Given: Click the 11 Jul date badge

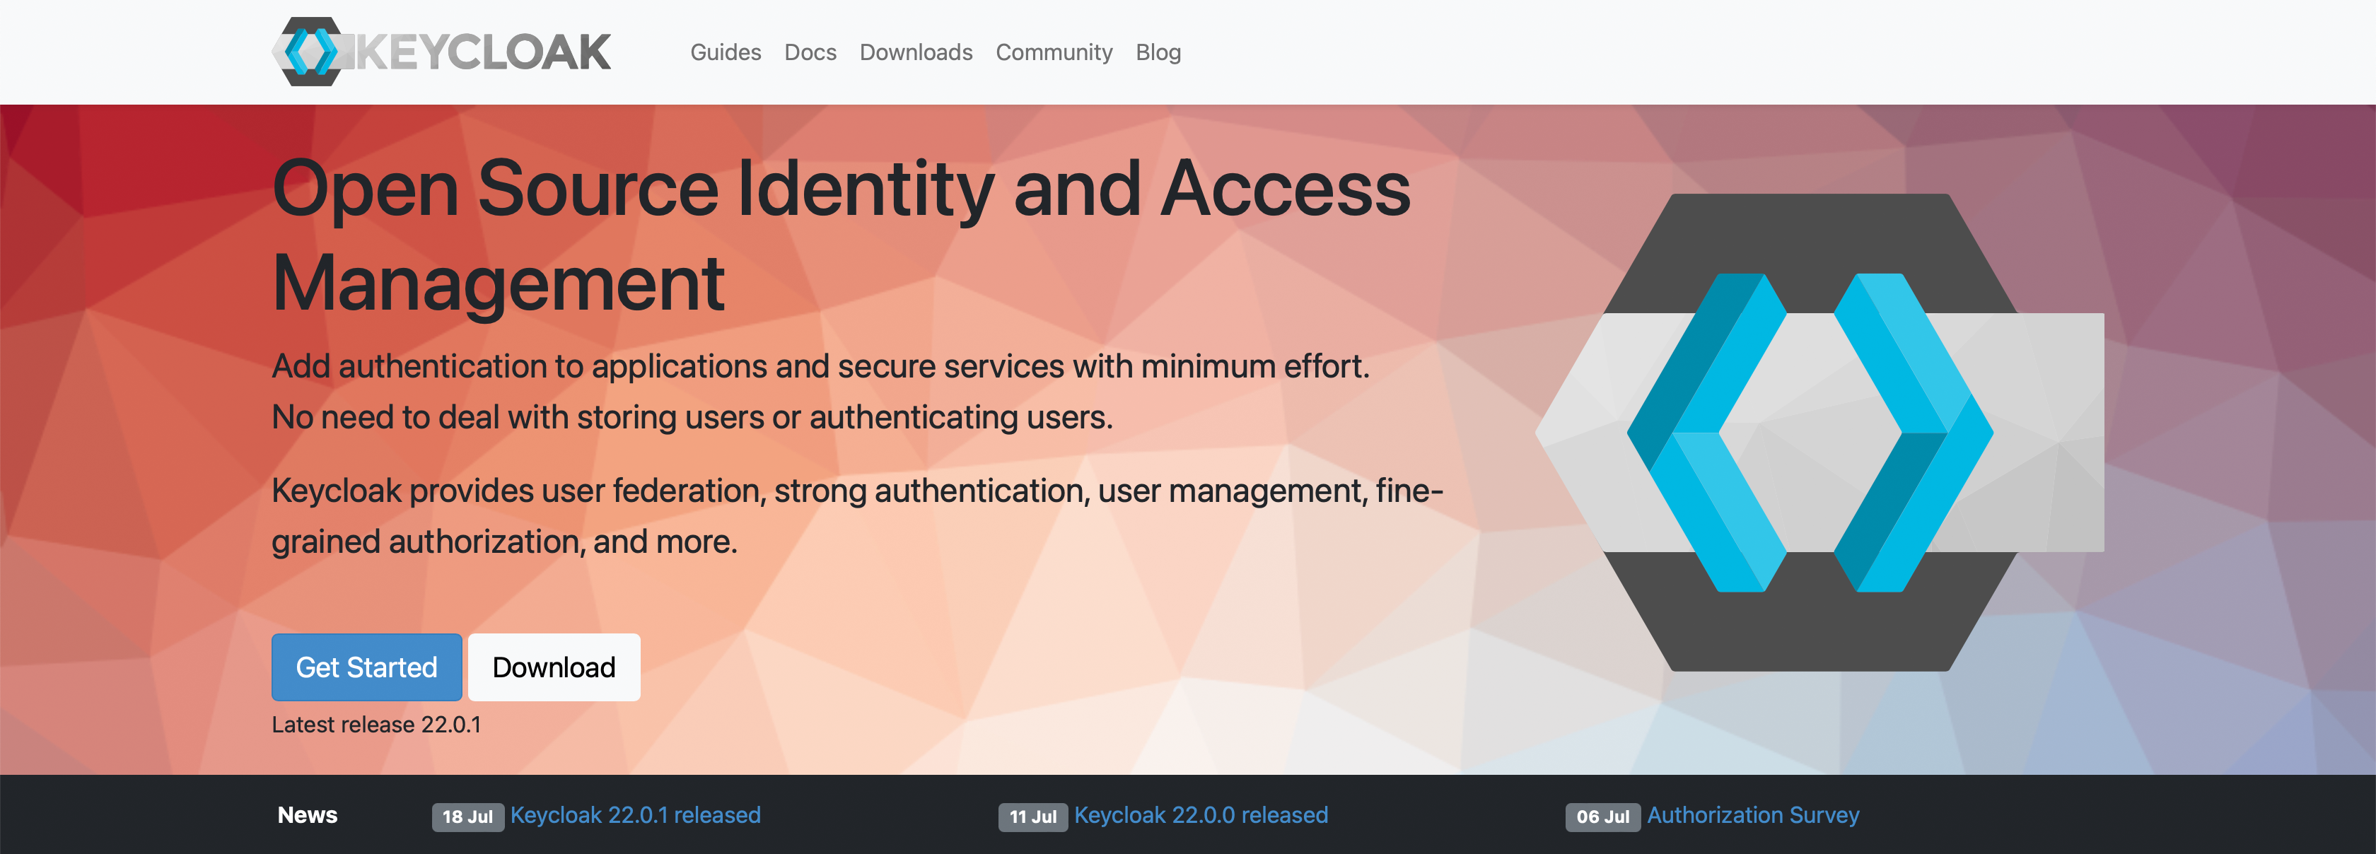Looking at the screenshot, I should click(x=1032, y=817).
